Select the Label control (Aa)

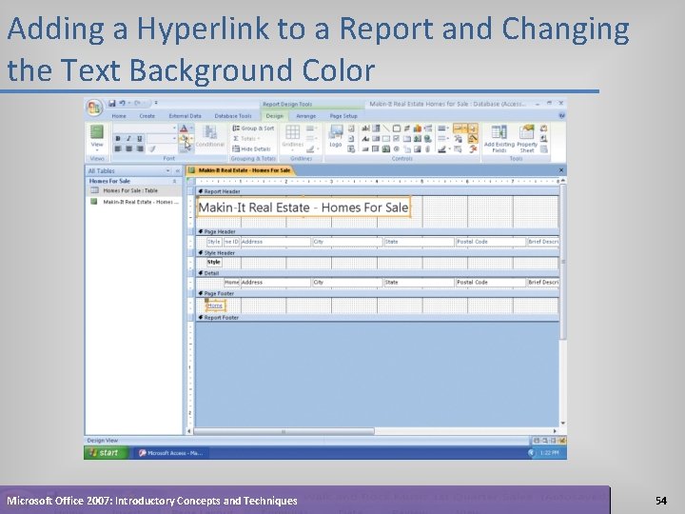pos(365,139)
